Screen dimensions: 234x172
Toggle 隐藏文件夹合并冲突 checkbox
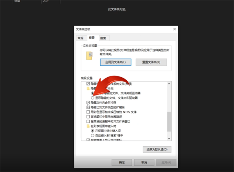[x=88, y=103]
